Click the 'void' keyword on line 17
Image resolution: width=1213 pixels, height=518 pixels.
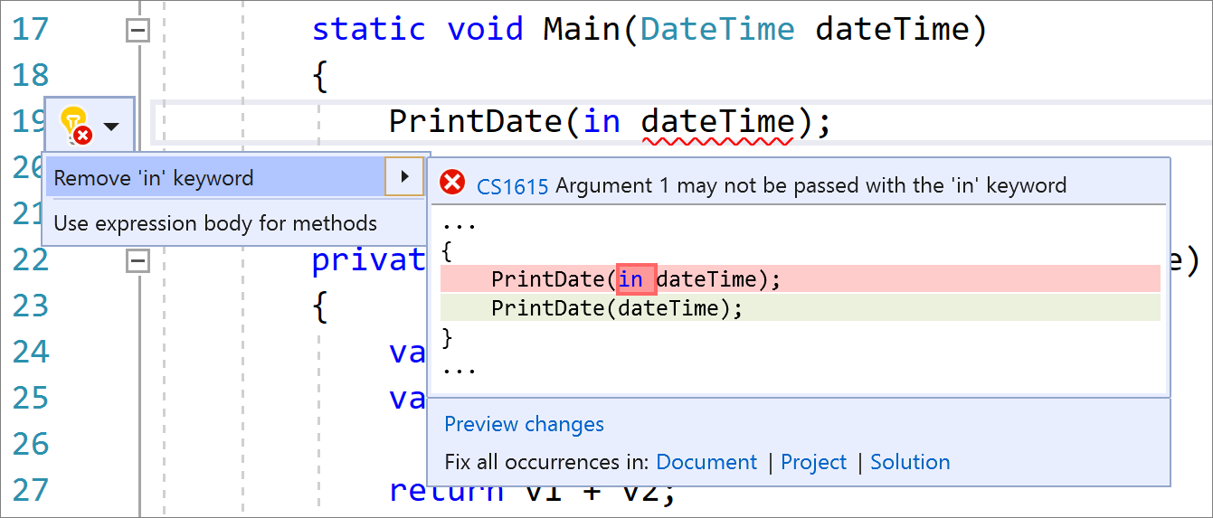click(485, 29)
